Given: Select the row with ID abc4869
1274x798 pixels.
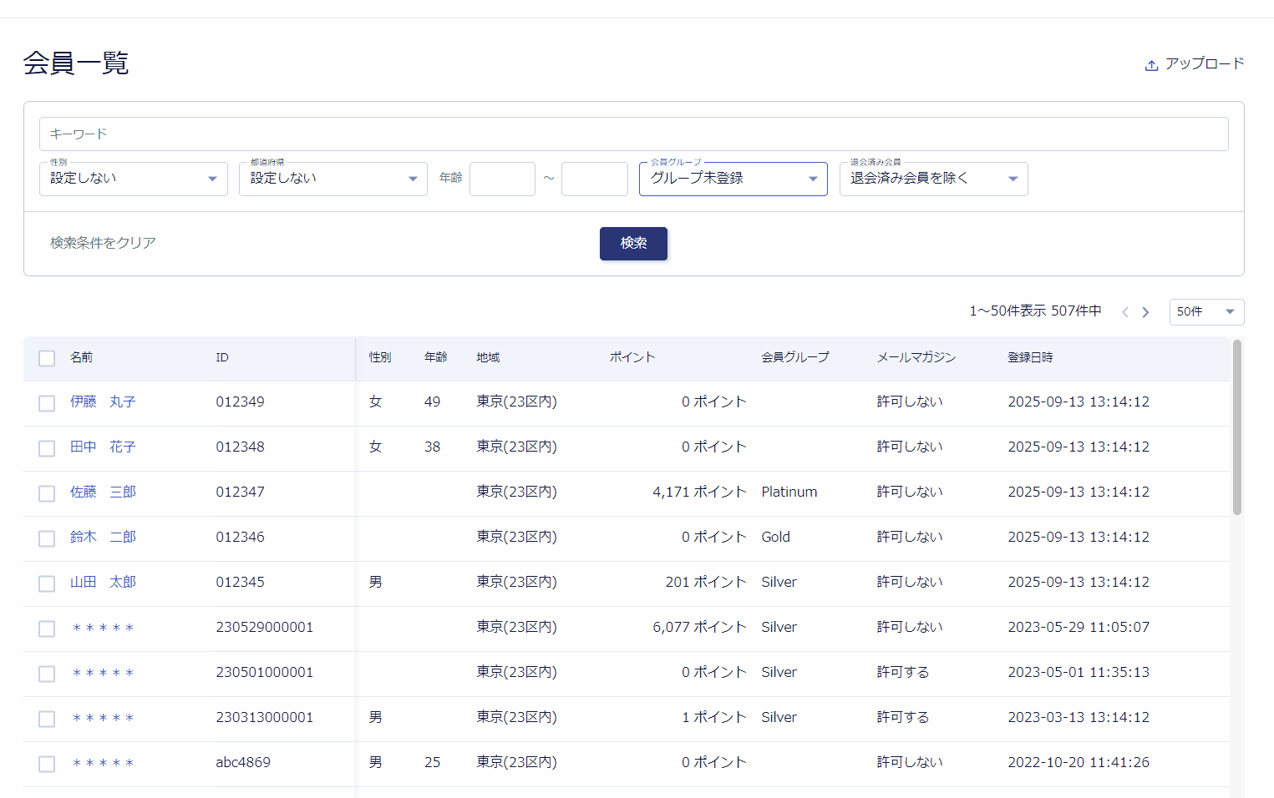Looking at the screenshot, I should pyautogui.click(x=47, y=764).
